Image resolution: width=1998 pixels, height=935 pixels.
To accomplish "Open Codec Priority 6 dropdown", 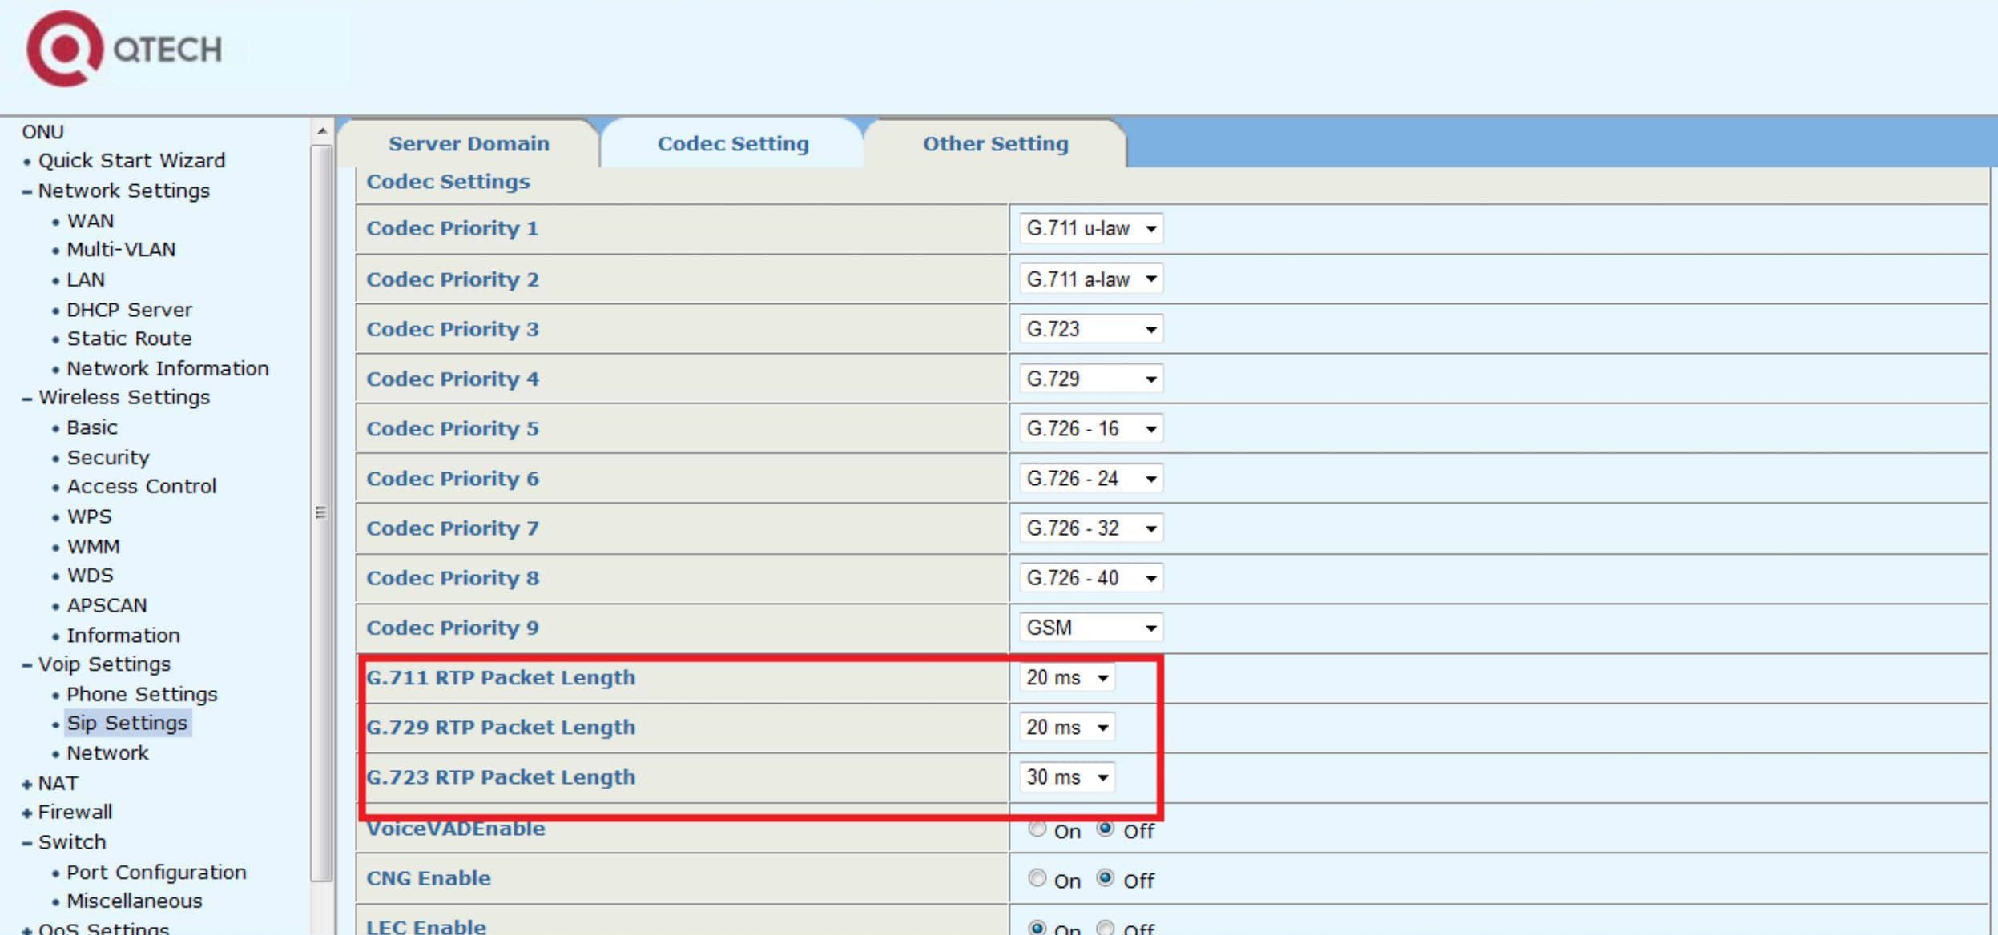I will 1091,479.
